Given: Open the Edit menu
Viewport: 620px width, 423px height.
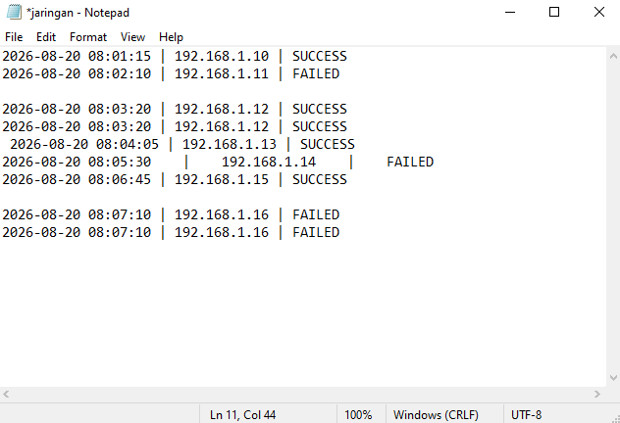Looking at the screenshot, I should tap(46, 37).
